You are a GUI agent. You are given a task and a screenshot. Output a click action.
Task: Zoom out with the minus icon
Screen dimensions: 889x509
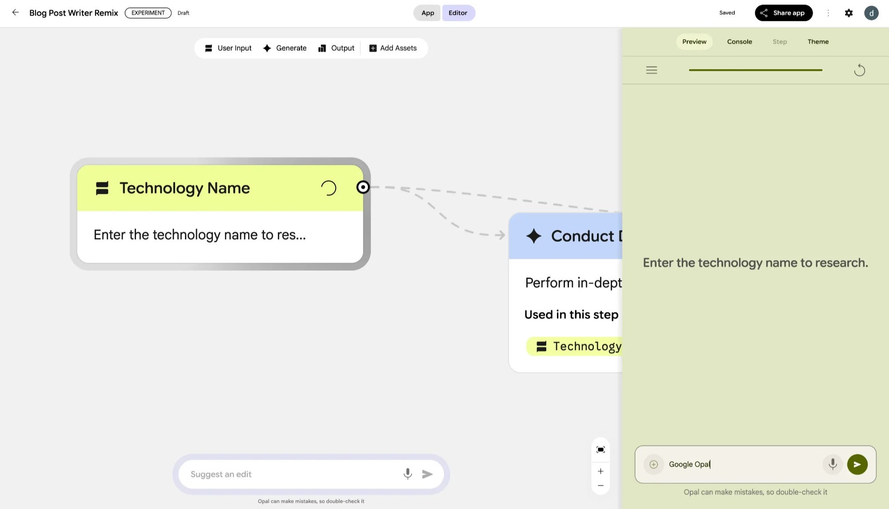click(601, 486)
